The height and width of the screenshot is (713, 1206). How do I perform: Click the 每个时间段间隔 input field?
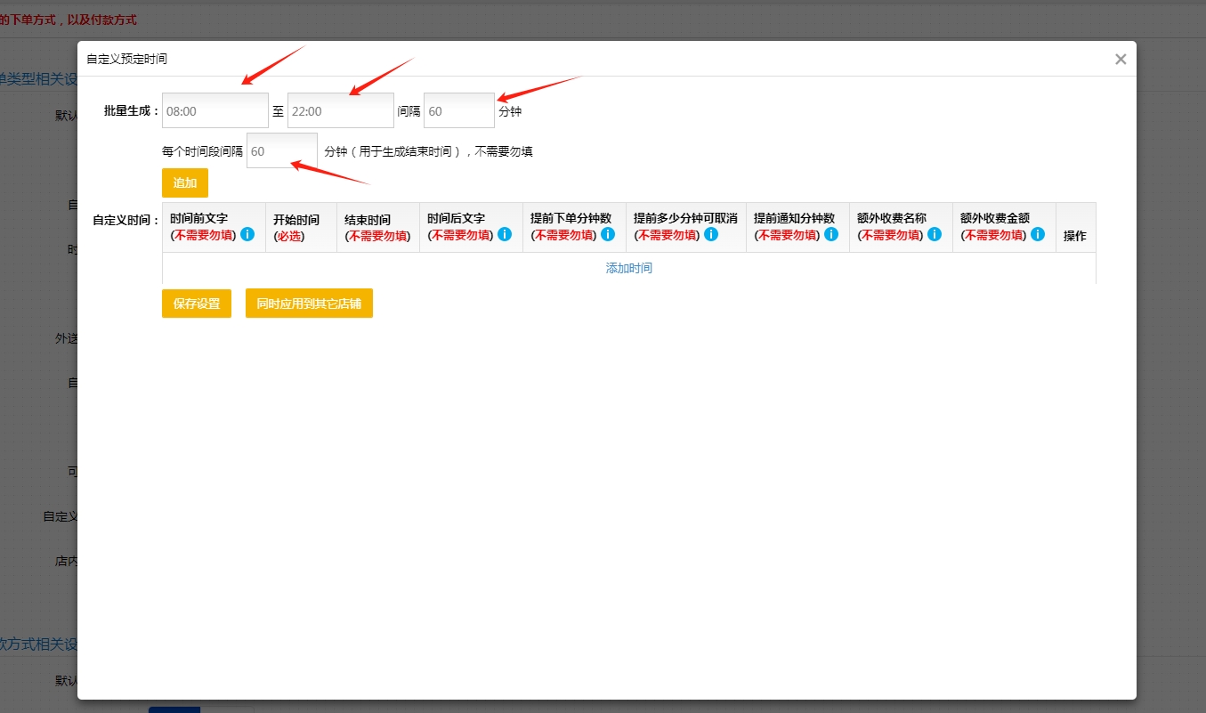pyautogui.click(x=281, y=151)
